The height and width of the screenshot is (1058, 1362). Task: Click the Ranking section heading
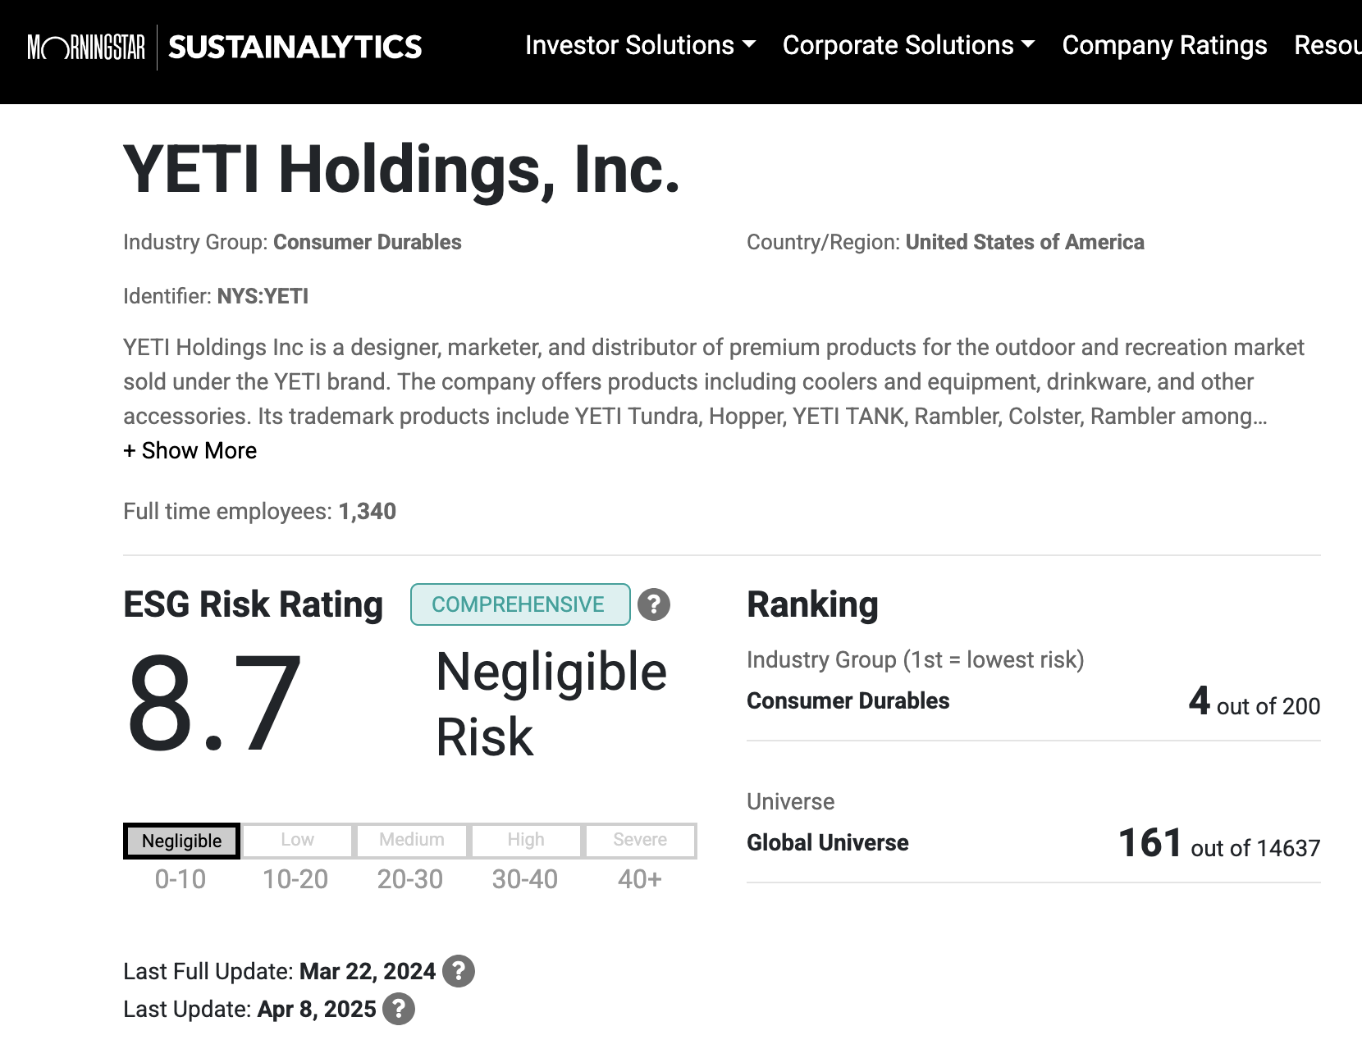point(812,604)
